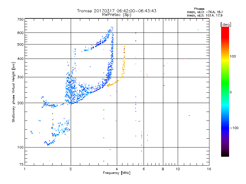Click the Frequency [MHz] axis label
Image resolution: width=246 pixels, height=184 pixels.
click(x=117, y=173)
